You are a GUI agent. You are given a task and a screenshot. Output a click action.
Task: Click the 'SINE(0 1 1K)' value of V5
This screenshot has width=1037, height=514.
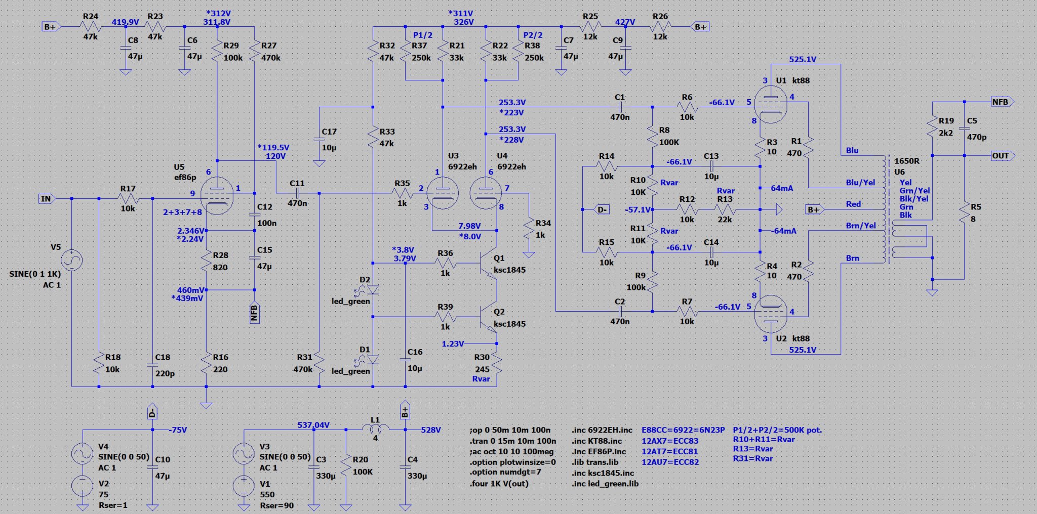pos(35,274)
